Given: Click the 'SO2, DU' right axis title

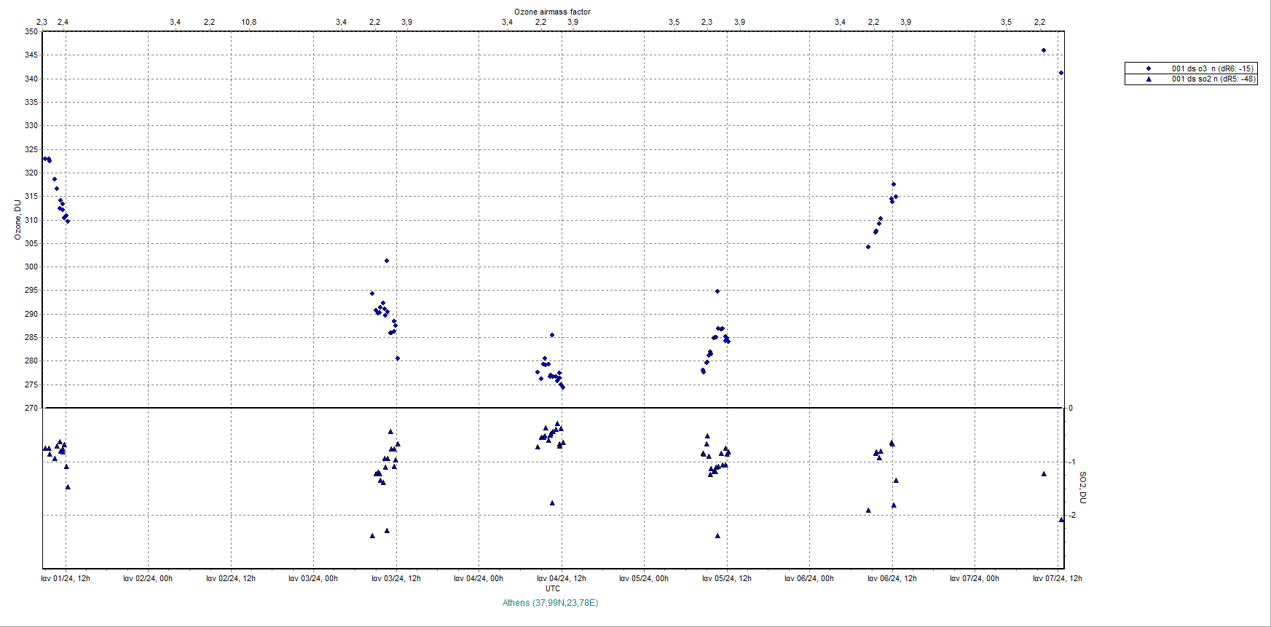Looking at the screenshot, I should [x=1082, y=487].
